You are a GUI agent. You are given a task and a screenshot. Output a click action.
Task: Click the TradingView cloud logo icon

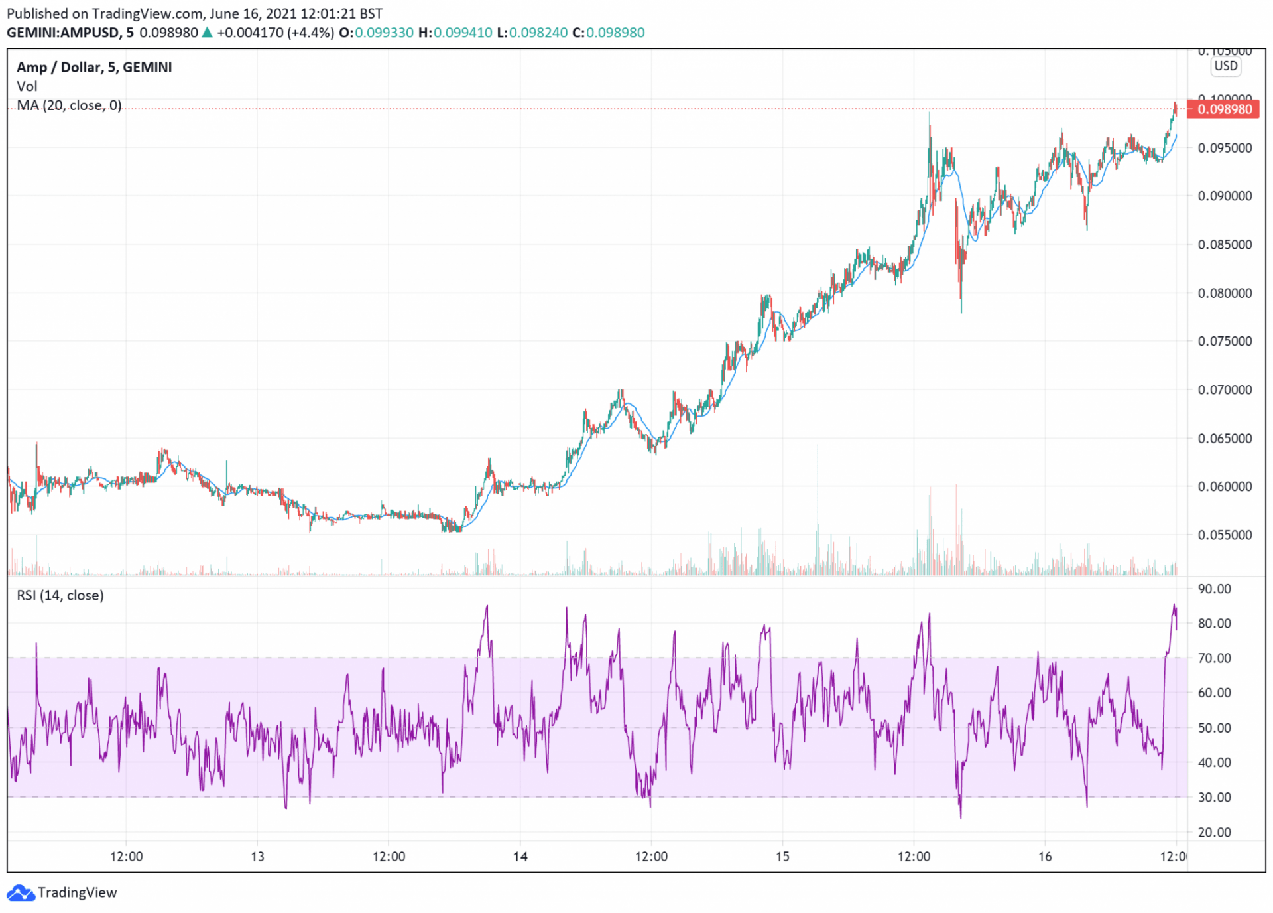click(x=21, y=893)
